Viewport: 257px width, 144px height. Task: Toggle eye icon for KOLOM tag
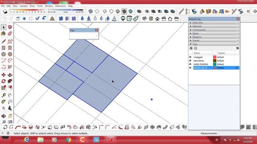click(190, 68)
